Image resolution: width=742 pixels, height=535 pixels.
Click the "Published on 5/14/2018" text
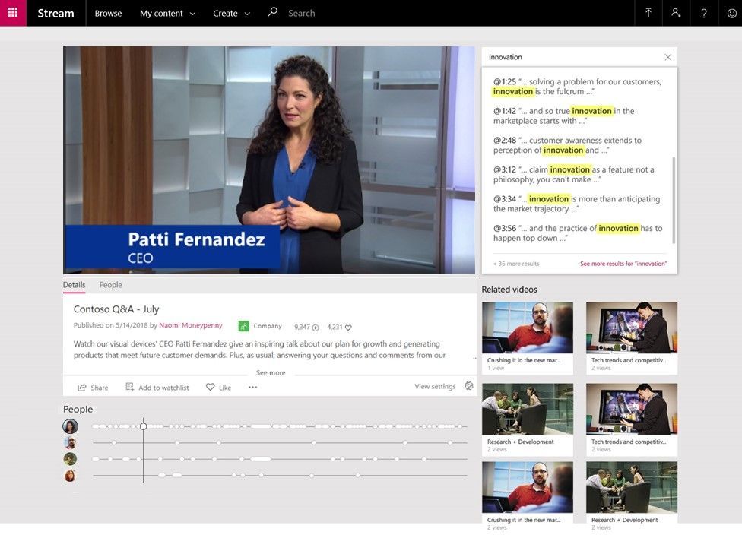(x=111, y=325)
